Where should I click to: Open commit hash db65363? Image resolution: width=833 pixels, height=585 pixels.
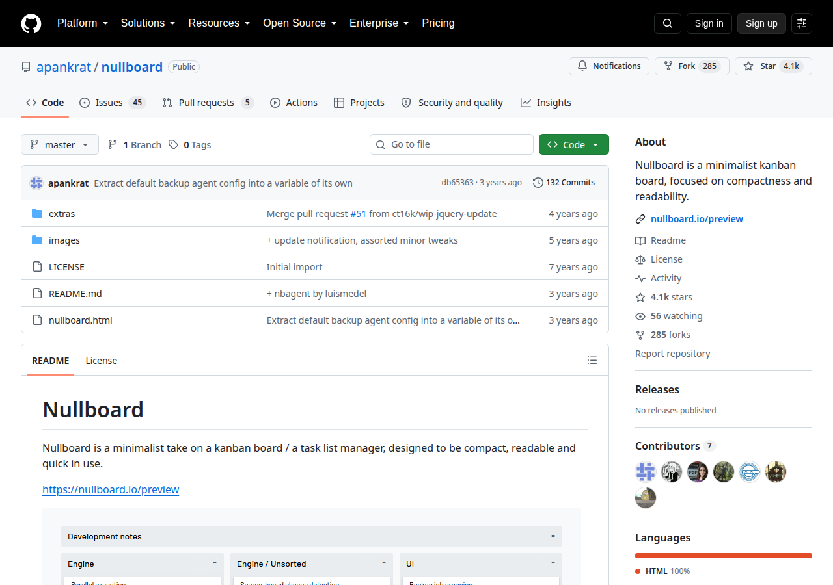[457, 183]
